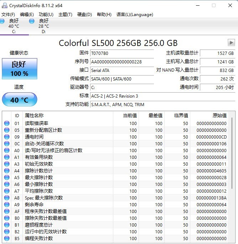This screenshot has width=238, height=244.
Task: Click the 原始值 column header
Action: point(209,116)
